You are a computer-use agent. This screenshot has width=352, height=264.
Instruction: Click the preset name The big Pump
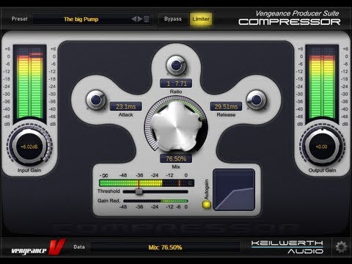pos(81,19)
